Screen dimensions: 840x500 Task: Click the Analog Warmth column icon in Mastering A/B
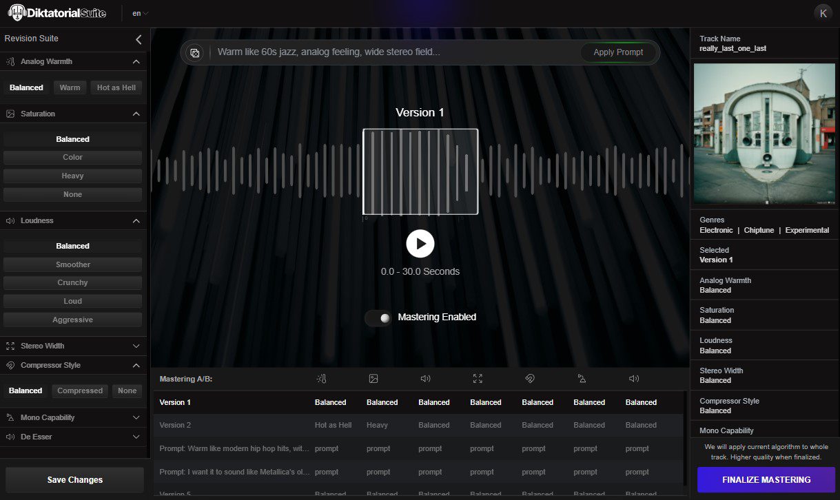321,379
